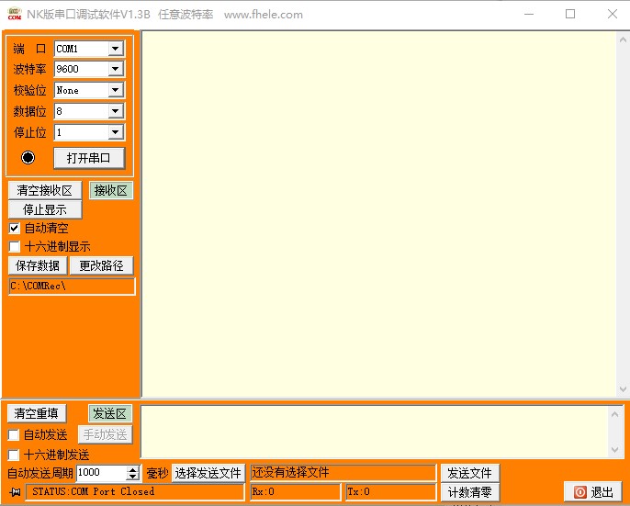Uncheck the 自动清空 checkbox
The width and height of the screenshot is (630, 506).
[x=15, y=229]
